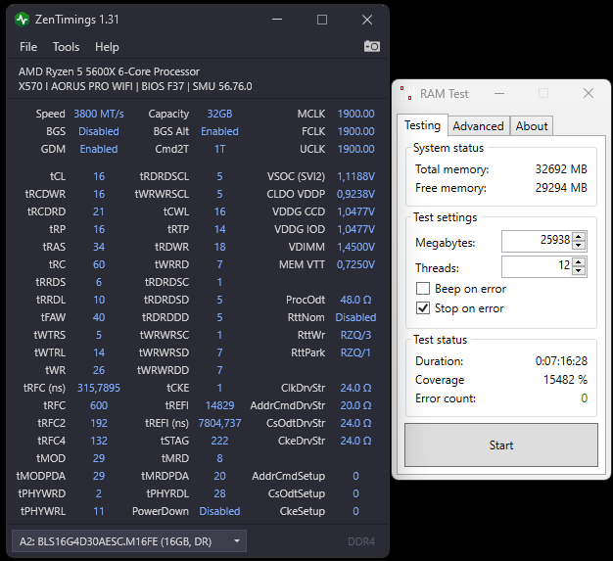
Task: Click the tRFC value 600
Action: pos(99,405)
